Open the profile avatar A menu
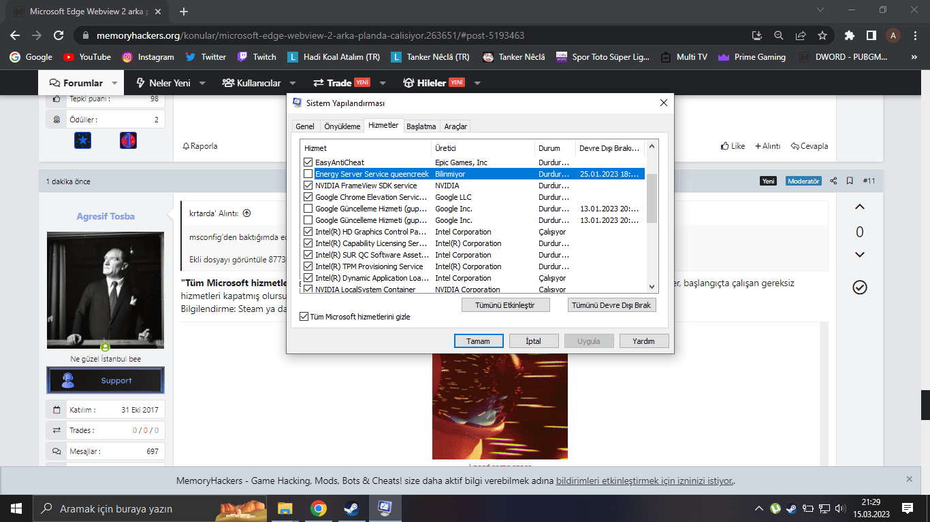Image resolution: width=930 pixels, height=522 pixels. click(893, 35)
